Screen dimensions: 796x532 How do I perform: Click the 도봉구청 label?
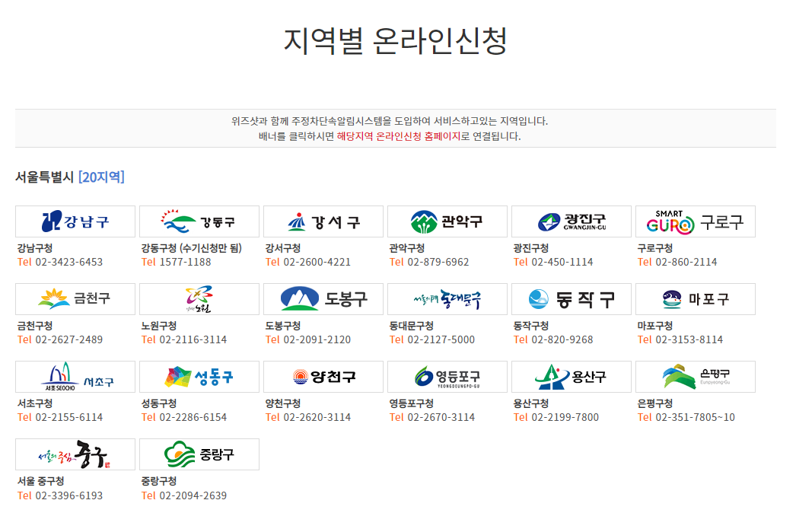click(283, 326)
